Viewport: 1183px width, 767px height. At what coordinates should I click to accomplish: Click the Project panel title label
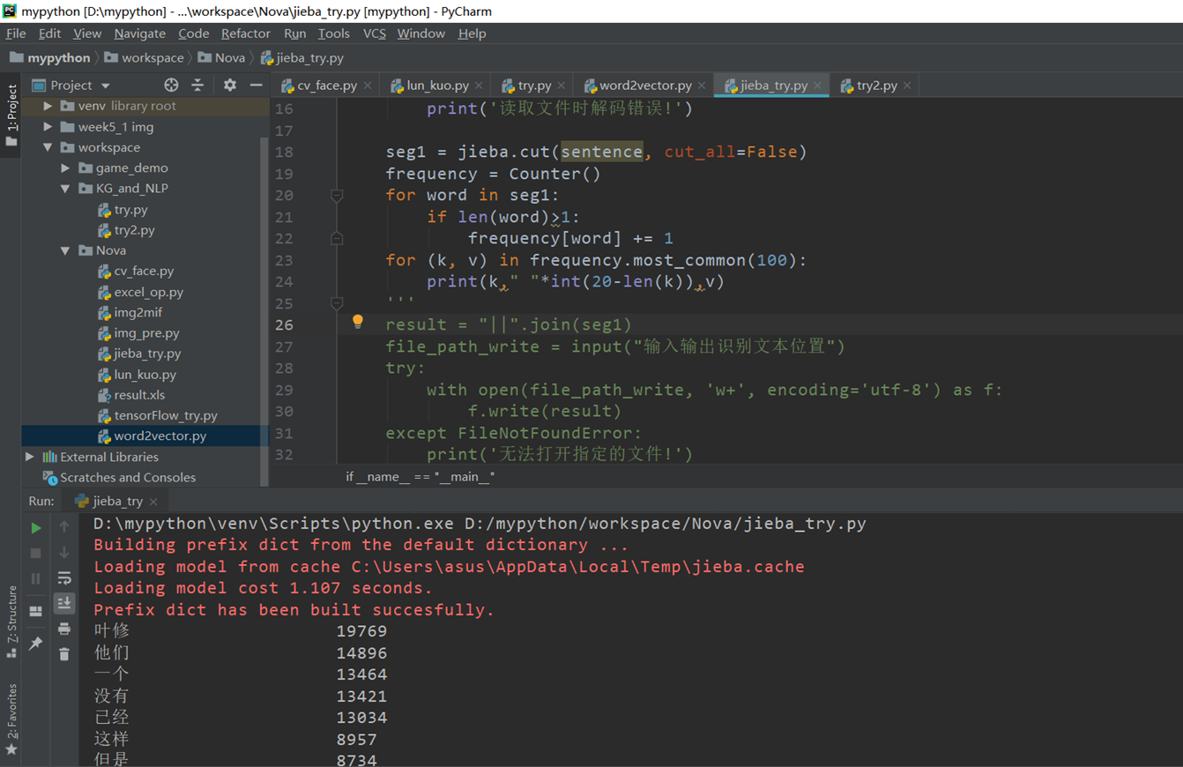[x=71, y=85]
